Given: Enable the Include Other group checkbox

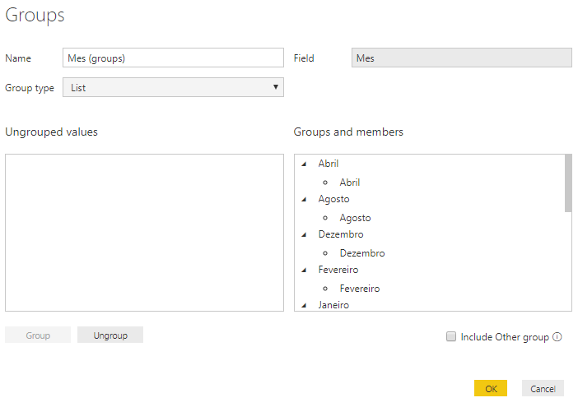Looking at the screenshot, I should [x=450, y=336].
